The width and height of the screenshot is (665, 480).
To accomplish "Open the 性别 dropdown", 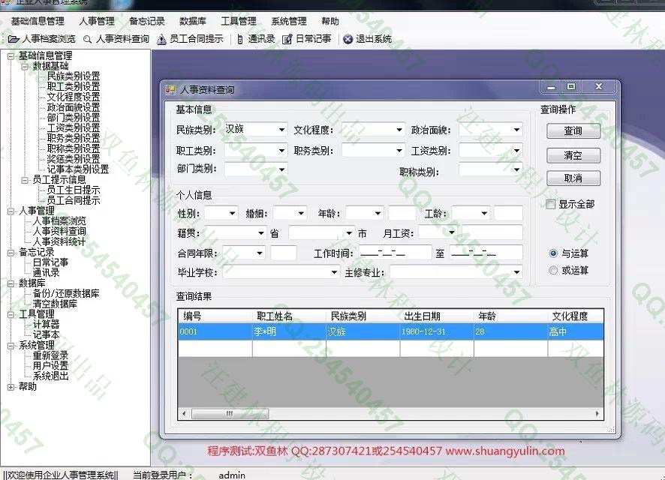I will (x=233, y=213).
